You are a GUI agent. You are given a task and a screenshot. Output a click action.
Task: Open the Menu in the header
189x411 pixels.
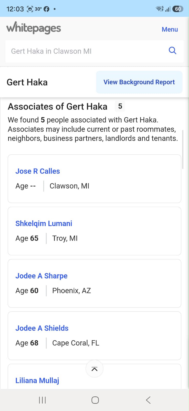tap(170, 29)
